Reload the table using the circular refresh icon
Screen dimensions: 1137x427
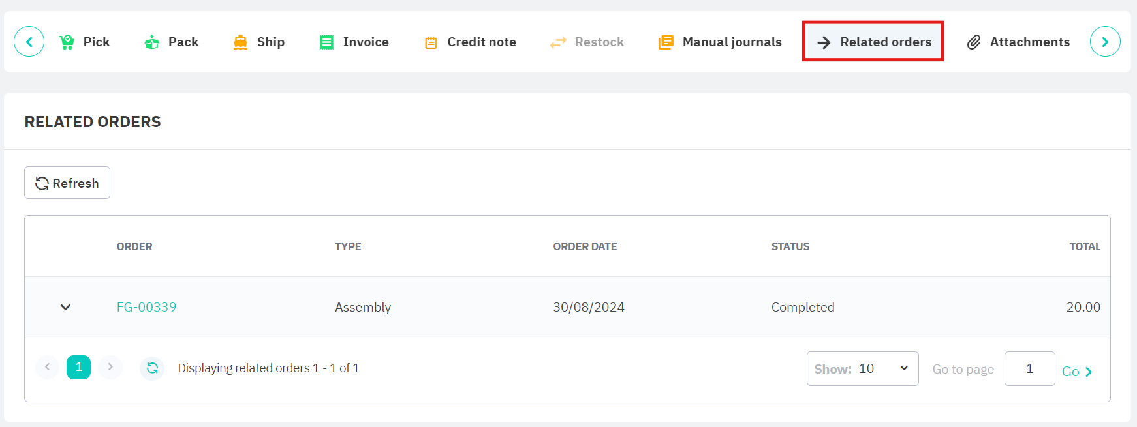pyautogui.click(x=152, y=368)
